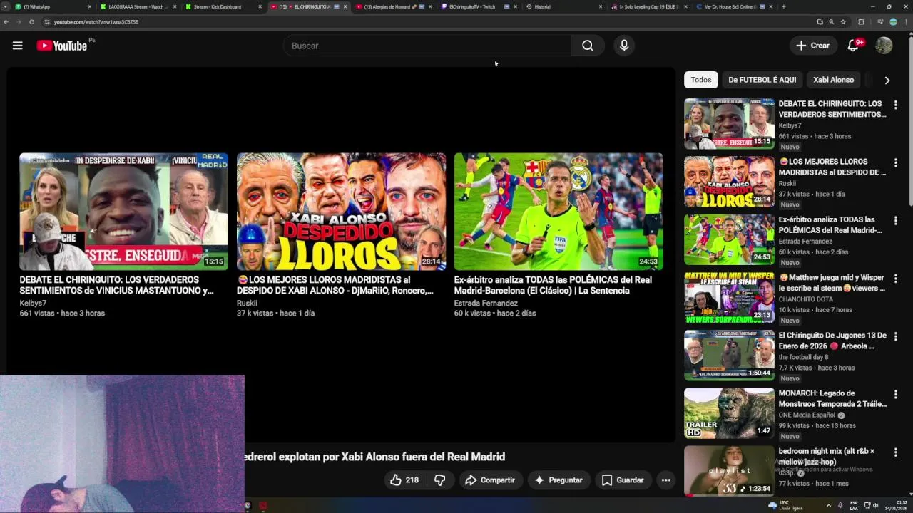Bookmark this page with the star icon
The width and height of the screenshot is (913, 513).
click(843, 22)
